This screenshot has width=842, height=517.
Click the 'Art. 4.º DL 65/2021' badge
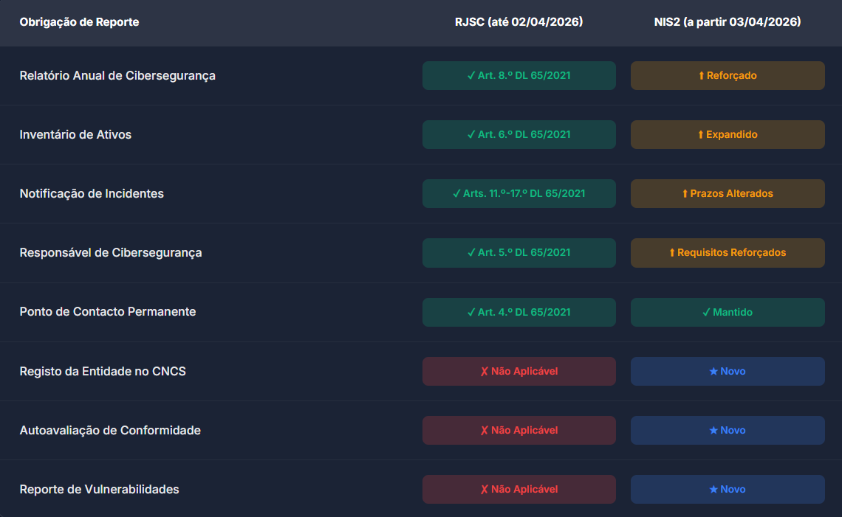(x=518, y=312)
